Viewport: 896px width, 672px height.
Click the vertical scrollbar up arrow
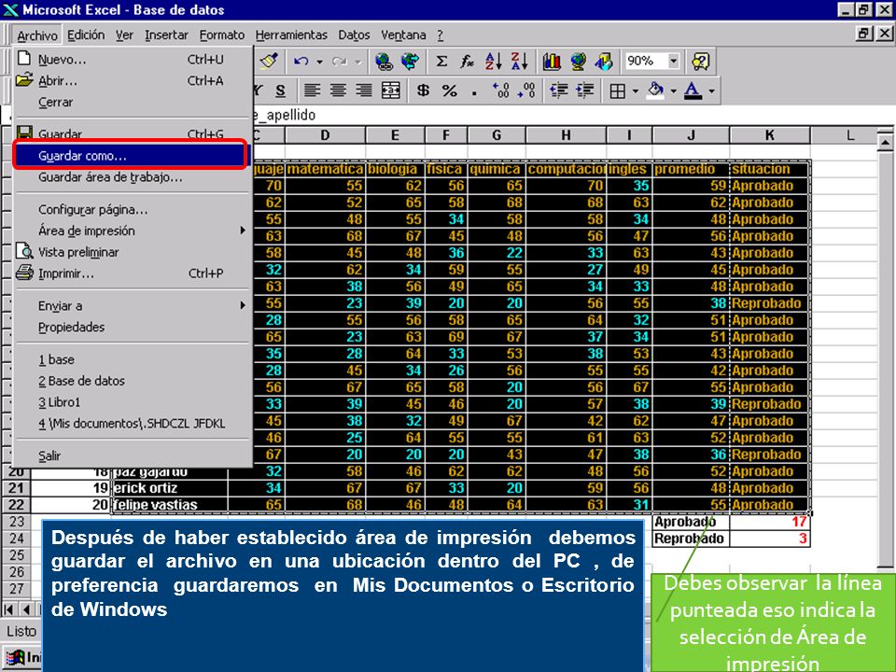point(885,141)
